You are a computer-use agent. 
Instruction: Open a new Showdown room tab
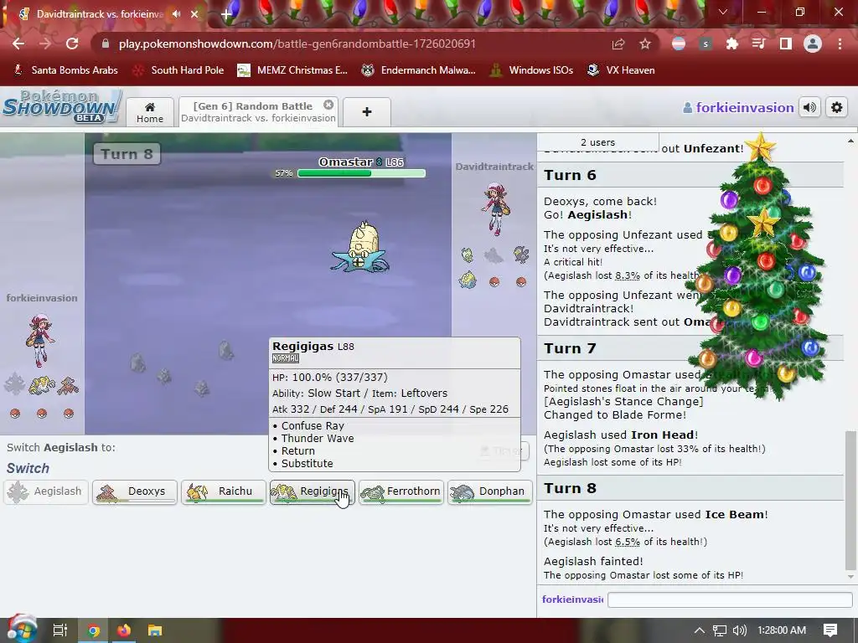367,112
